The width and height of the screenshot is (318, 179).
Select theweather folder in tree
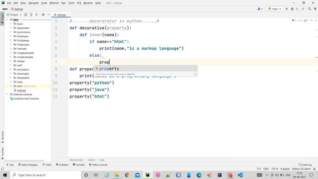[23, 78]
